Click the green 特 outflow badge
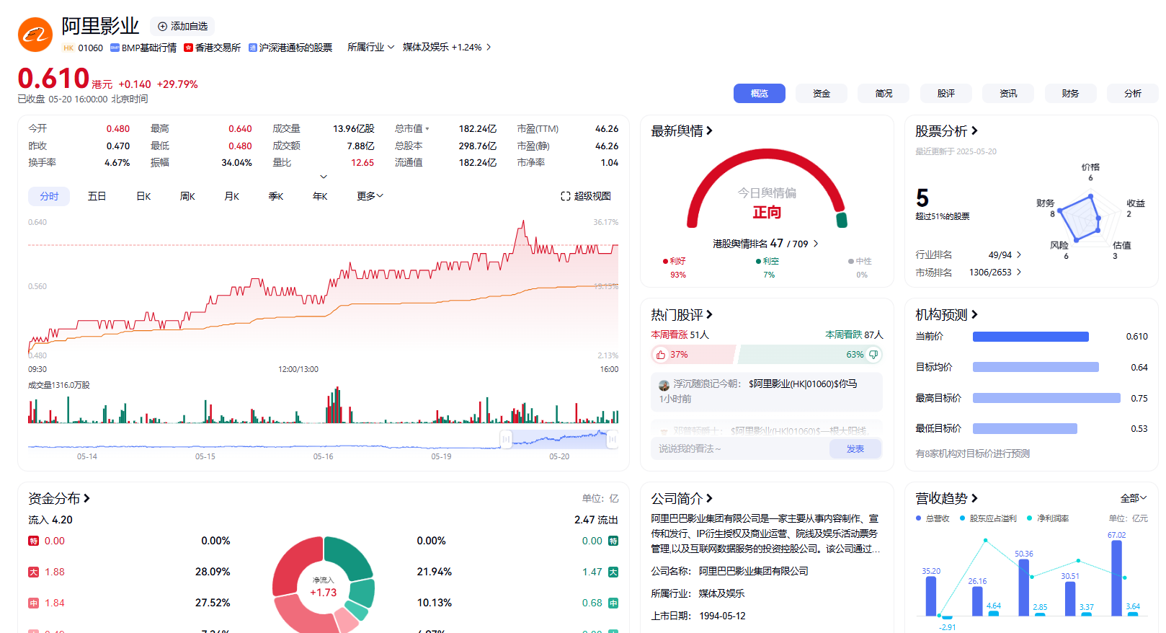The image size is (1166, 633). [x=613, y=541]
